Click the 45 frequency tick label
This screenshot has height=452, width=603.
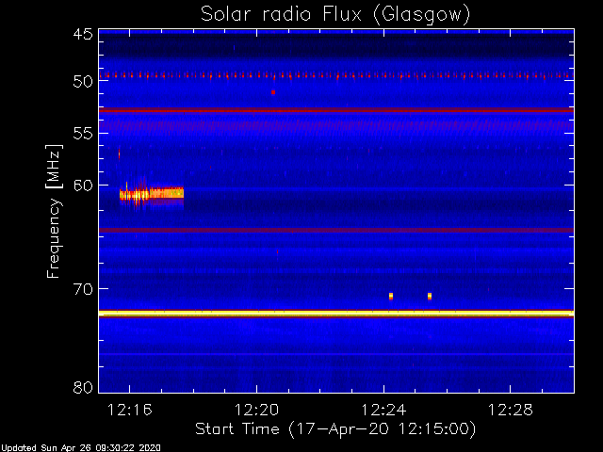coord(83,35)
